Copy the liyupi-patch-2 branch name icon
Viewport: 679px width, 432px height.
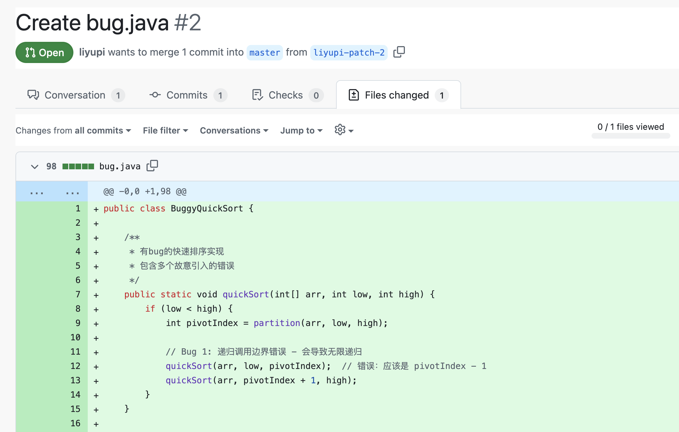pos(399,52)
